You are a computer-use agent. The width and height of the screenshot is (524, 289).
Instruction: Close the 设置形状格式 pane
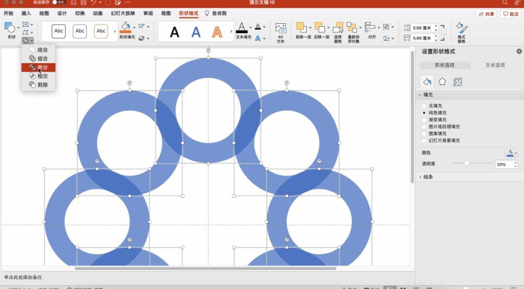point(519,51)
